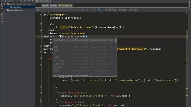Choose 'script' from autocomplete list
The height and width of the screenshot is (107, 191).
pos(84,40)
